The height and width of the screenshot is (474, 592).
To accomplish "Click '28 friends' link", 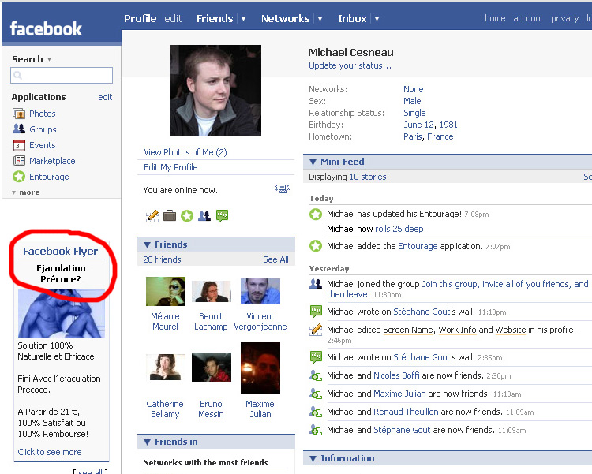I will coord(162,259).
